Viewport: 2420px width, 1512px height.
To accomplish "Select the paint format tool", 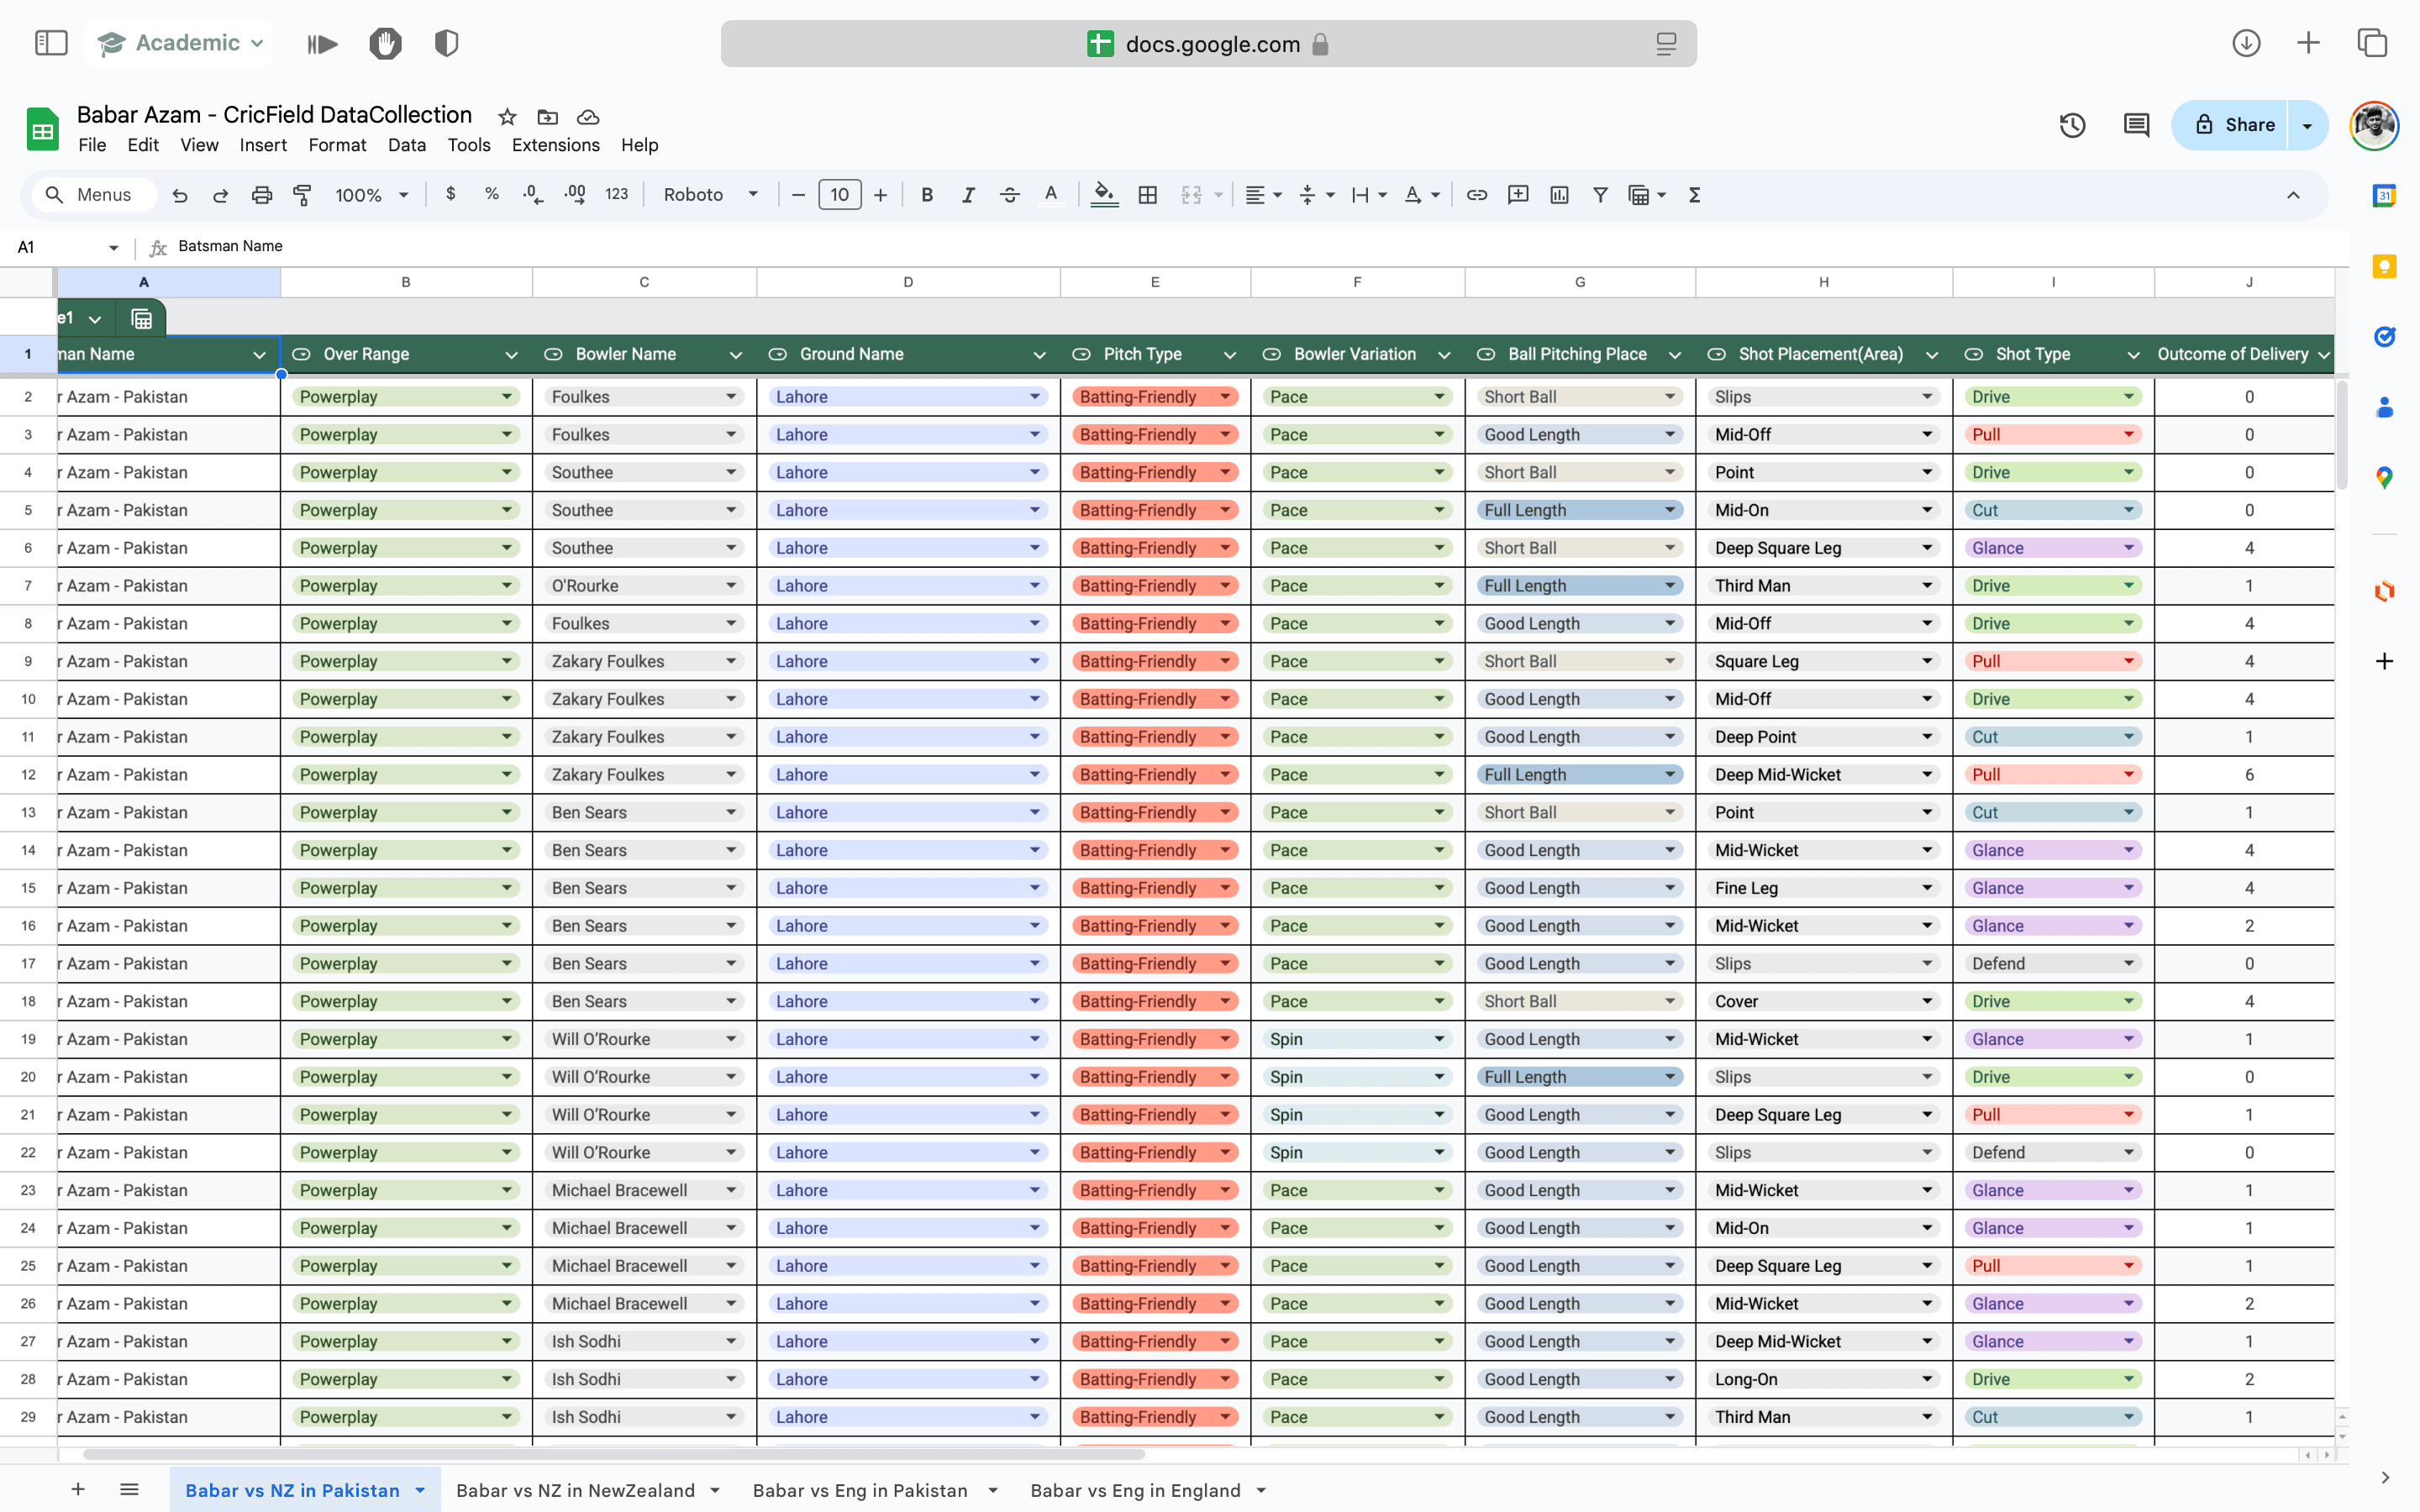I will (303, 195).
